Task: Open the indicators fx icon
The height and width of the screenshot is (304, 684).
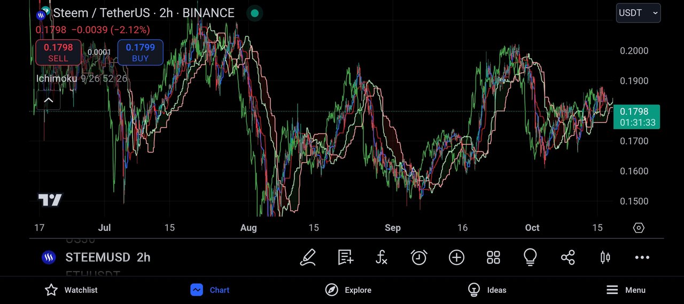Action: (x=381, y=258)
